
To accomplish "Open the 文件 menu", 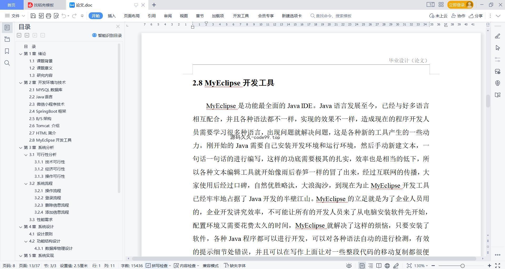I will [x=15, y=16].
